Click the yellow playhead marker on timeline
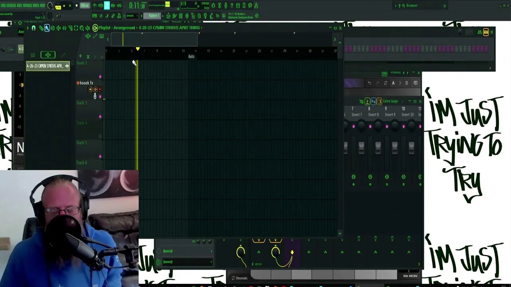This screenshot has width=511, height=287. point(138,49)
